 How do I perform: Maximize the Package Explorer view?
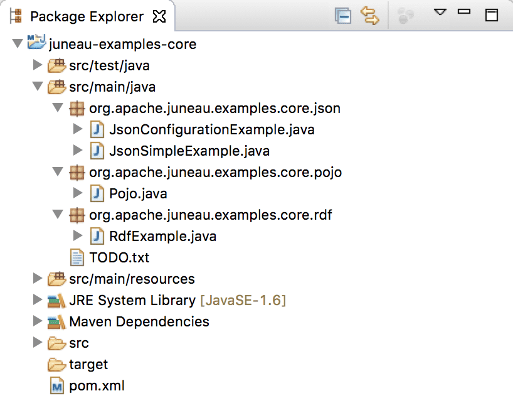coord(492,15)
